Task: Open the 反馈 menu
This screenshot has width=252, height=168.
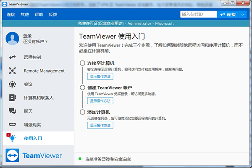Action: (53, 14)
